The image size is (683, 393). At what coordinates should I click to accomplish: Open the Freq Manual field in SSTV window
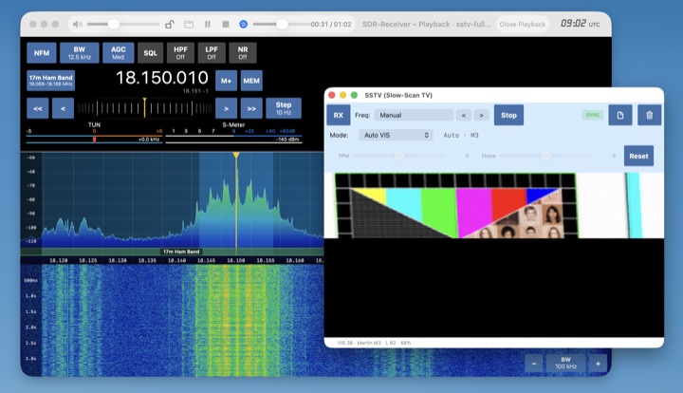414,115
